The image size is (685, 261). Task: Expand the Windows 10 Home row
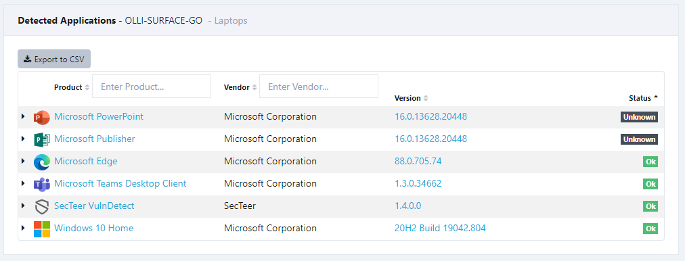(x=23, y=228)
